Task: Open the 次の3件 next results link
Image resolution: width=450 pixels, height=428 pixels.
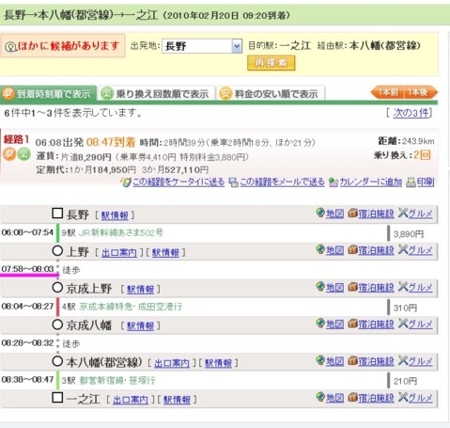Action: (411, 113)
